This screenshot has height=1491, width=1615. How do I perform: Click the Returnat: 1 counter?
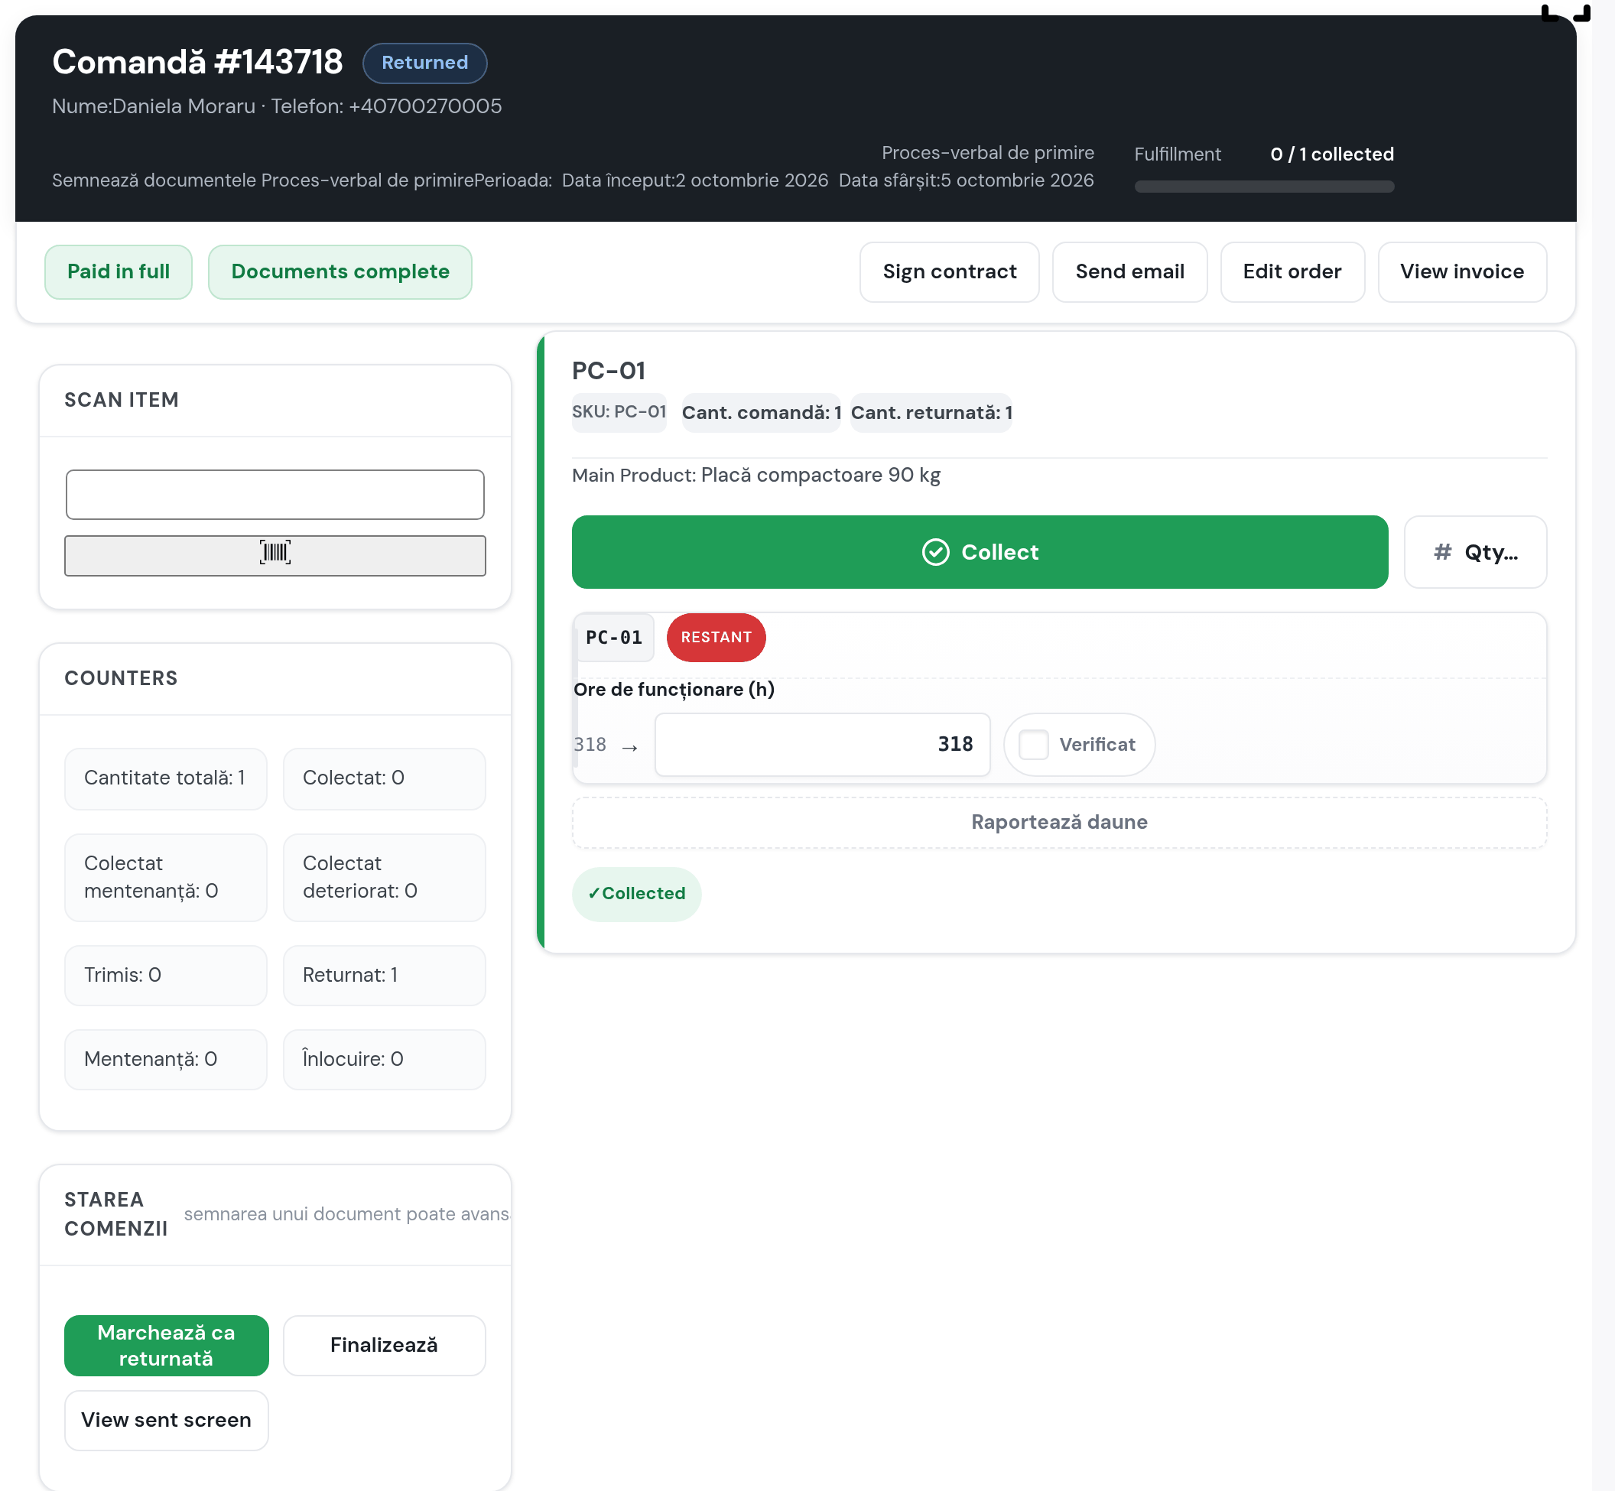point(384,976)
